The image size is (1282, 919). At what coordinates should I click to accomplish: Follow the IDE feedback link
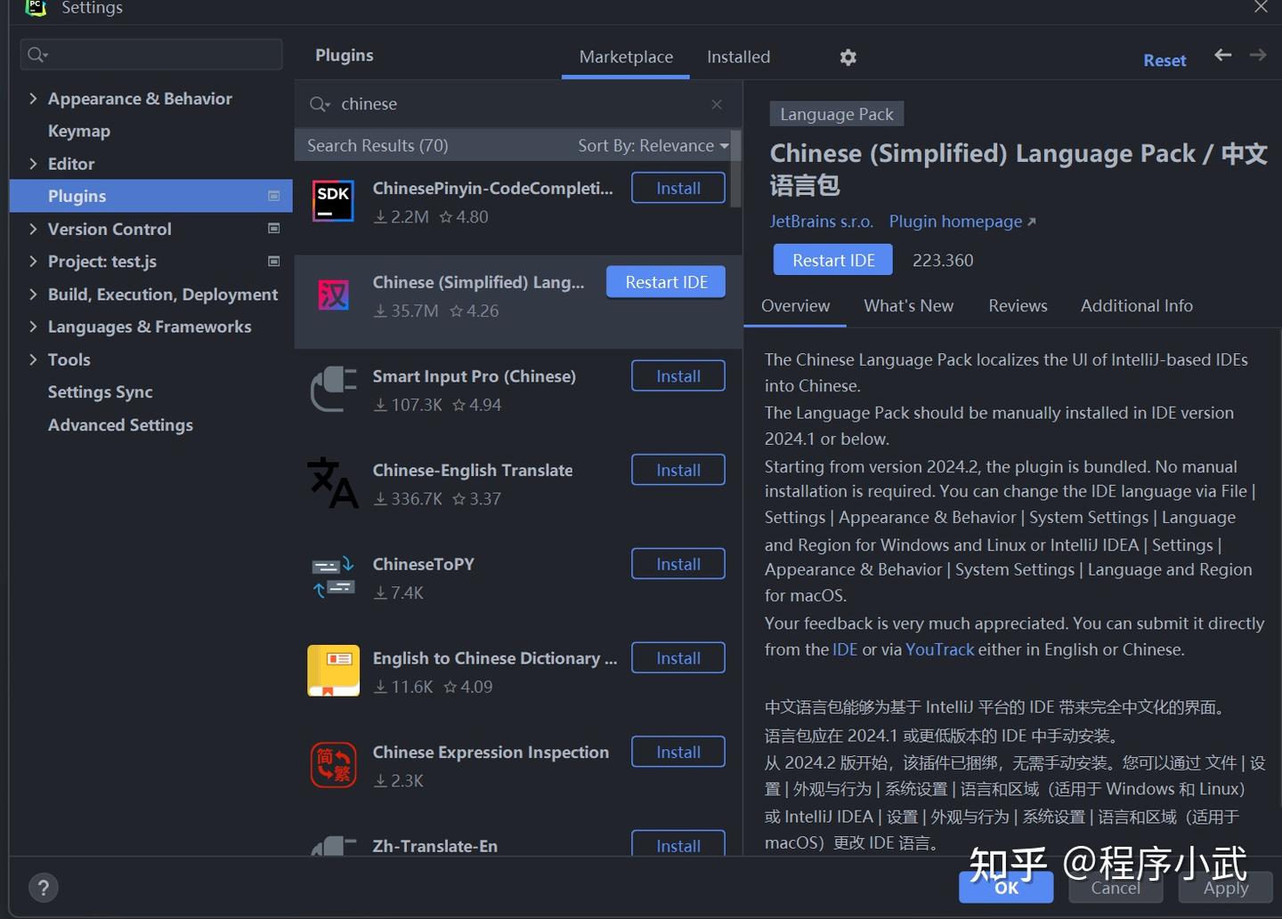(x=845, y=649)
